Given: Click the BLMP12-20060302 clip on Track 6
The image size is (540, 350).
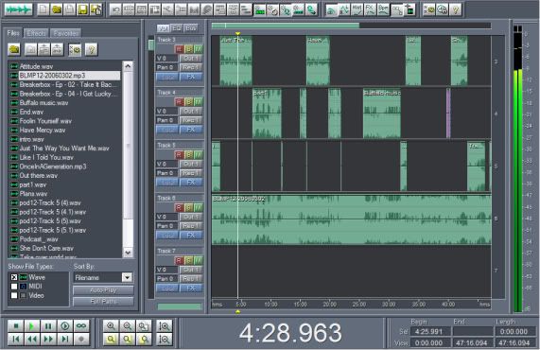Looking at the screenshot, I should click(351, 219).
